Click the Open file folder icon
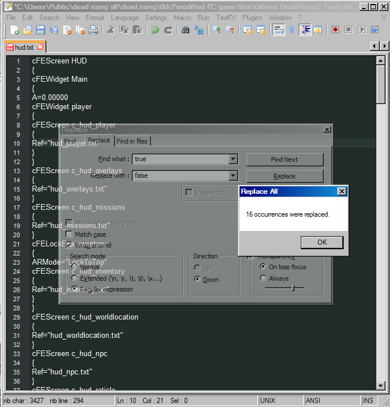This screenshot has height=407, width=390. [27, 30]
